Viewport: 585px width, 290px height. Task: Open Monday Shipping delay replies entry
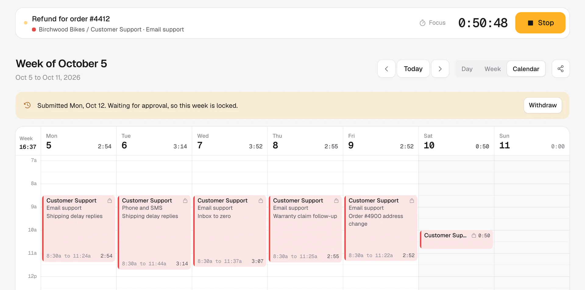(x=79, y=228)
